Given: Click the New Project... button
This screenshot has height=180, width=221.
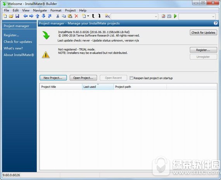Looking at the screenshot, I should [53, 78].
